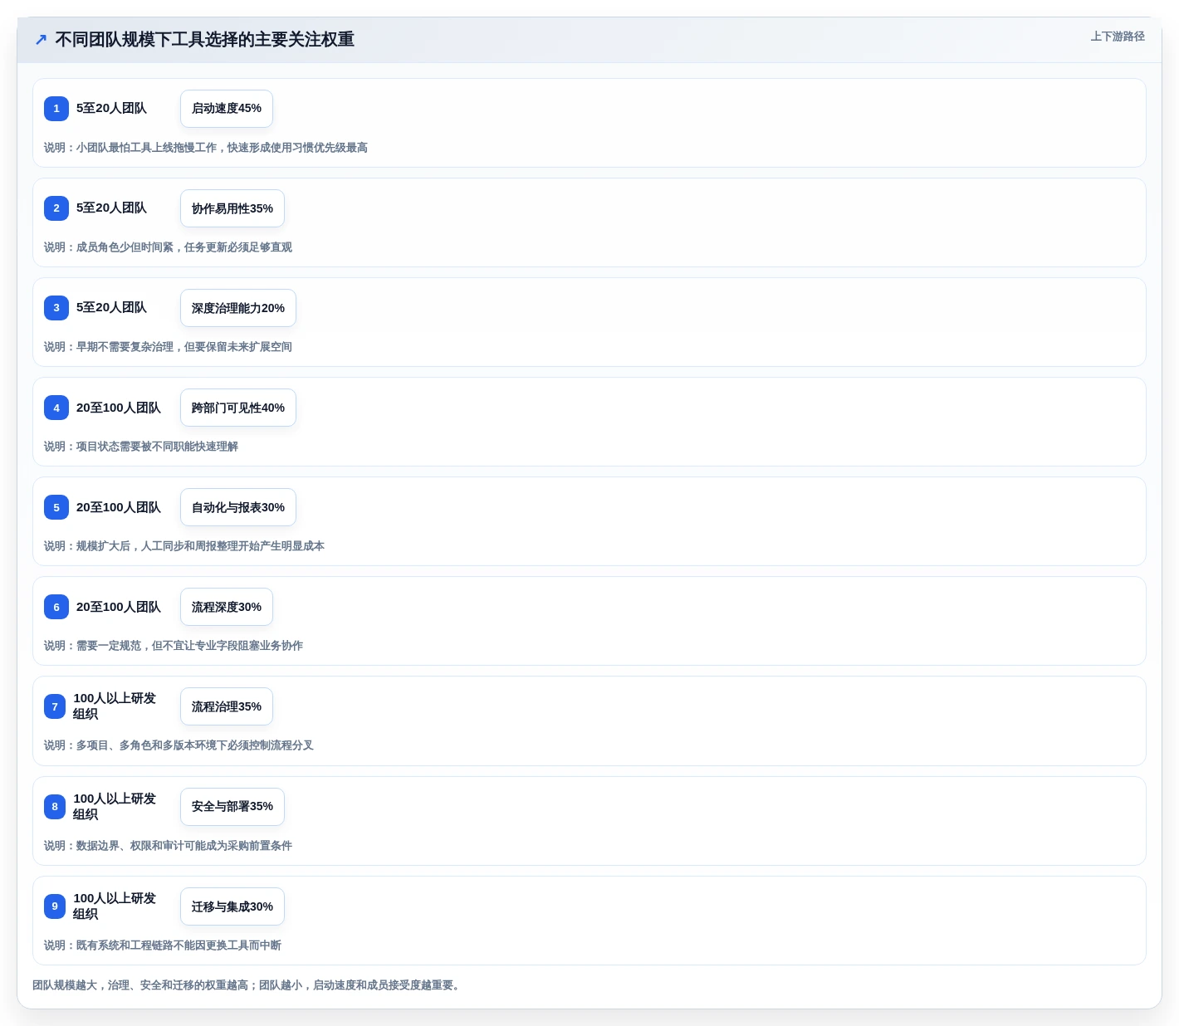Click the 协作易用性35% chip
The height and width of the screenshot is (1026, 1179).
(232, 208)
